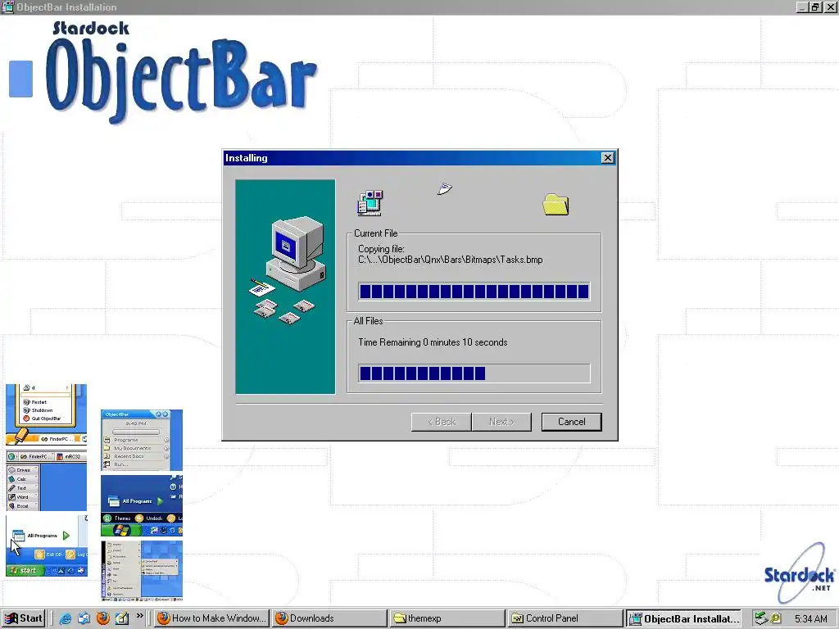This screenshot has width=839, height=629.
Task: Click the Cancel button in Installing dialog
Action: (x=571, y=422)
